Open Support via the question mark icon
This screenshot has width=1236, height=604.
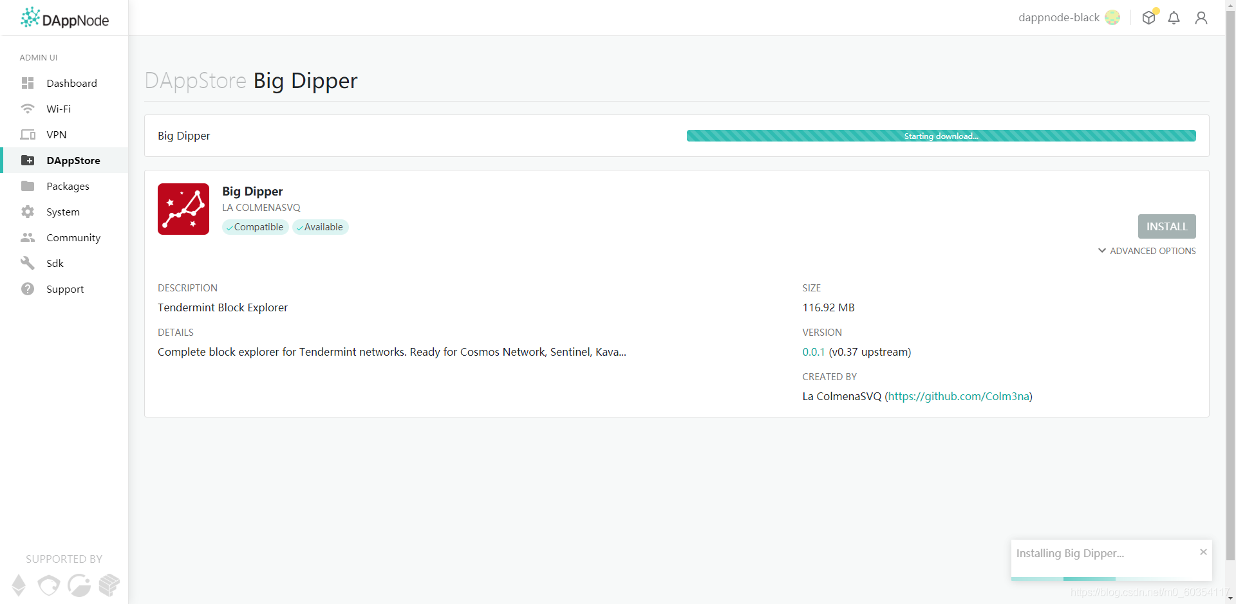[28, 289]
